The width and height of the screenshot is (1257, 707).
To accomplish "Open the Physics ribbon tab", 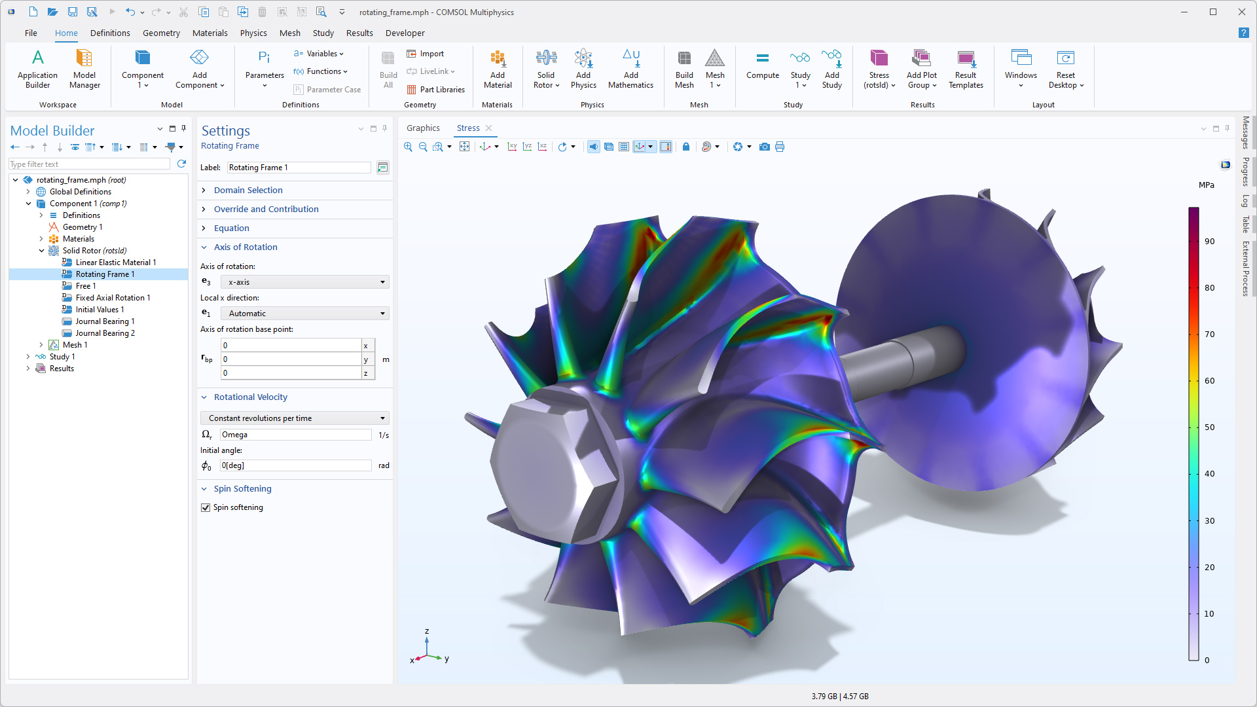I will click(x=253, y=33).
